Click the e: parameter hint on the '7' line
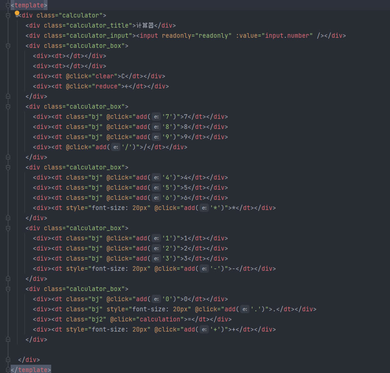Image resolution: width=390 pixels, height=373 pixels. (x=156, y=117)
